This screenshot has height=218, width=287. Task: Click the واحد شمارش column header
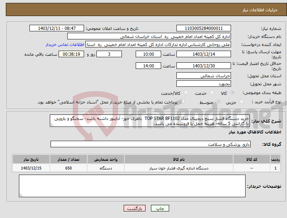tap(106, 159)
